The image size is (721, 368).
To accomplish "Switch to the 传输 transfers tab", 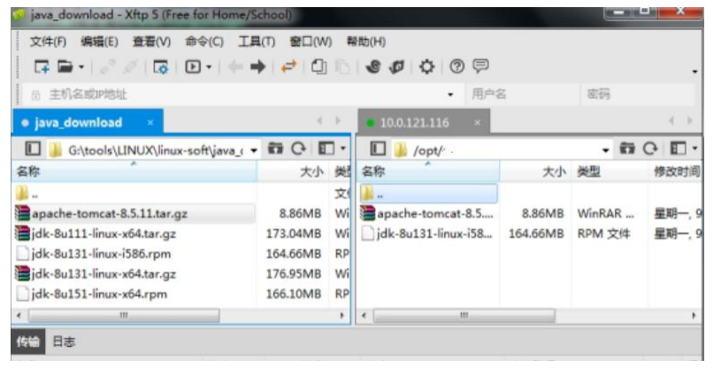I will pyautogui.click(x=27, y=341).
